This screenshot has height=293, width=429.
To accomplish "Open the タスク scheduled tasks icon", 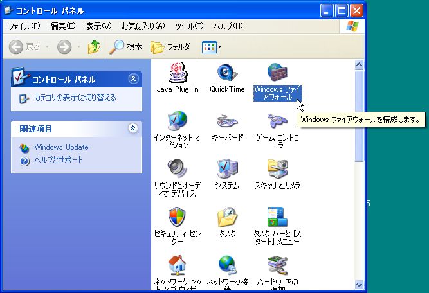I will click(x=227, y=217).
